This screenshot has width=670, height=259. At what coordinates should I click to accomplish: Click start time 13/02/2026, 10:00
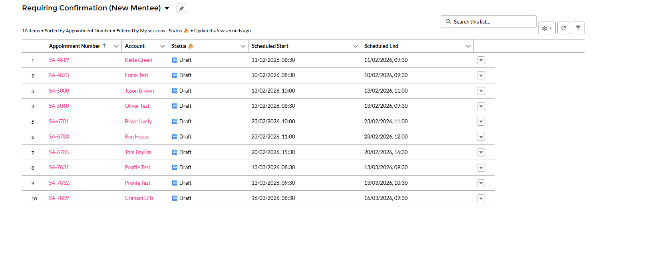click(x=273, y=91)
